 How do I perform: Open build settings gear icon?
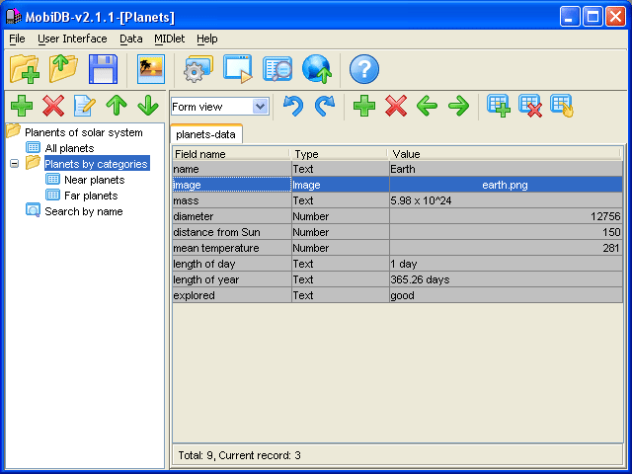point(197,69)
